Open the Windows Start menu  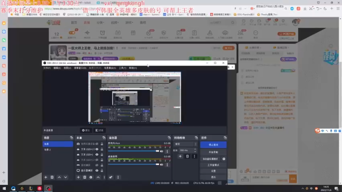point(4,188)
